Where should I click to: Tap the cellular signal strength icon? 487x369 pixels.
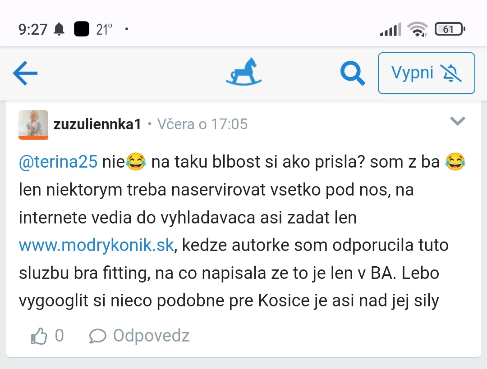tap(390, 30)
